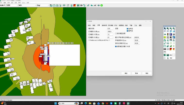Open File Explorer from taskbar
Screen dimensions: 184x105
click(90, 103)
